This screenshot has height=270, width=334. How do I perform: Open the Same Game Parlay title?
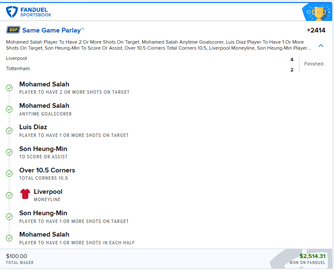tap(53, 30)
